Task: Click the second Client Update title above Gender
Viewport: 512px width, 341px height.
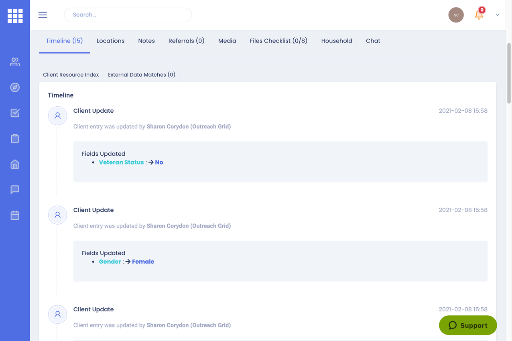Action: (x=93, y=210)
